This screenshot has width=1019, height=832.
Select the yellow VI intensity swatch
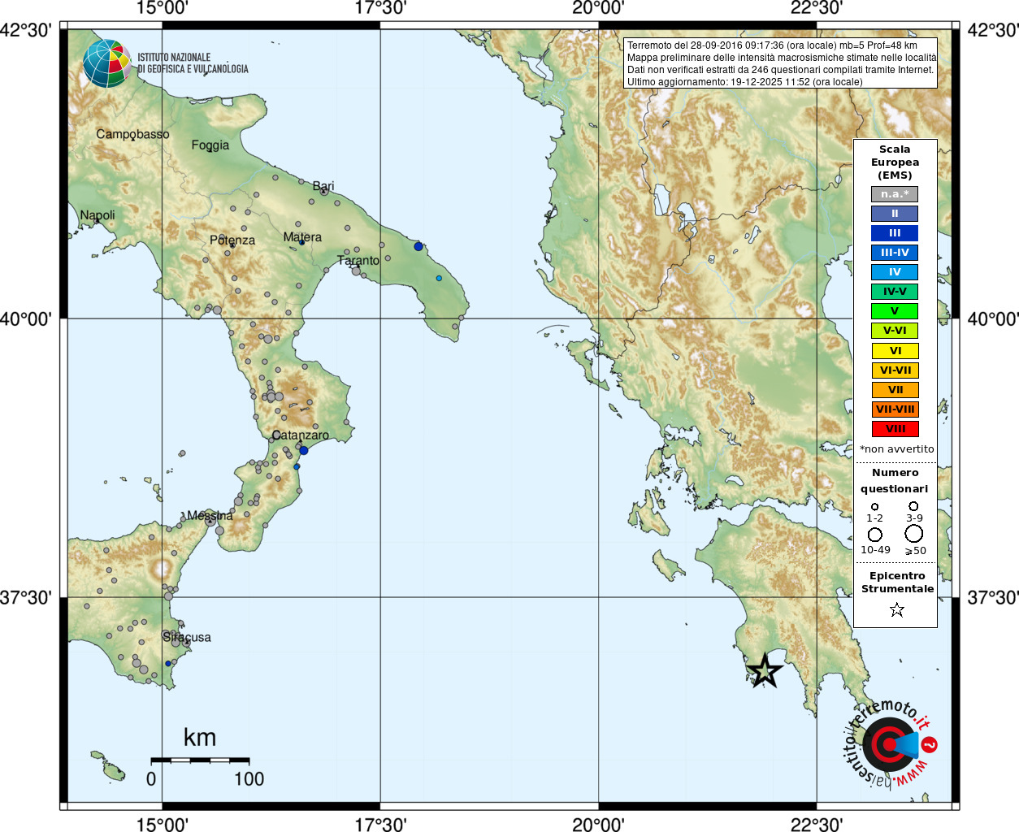[x=895, y=351]
